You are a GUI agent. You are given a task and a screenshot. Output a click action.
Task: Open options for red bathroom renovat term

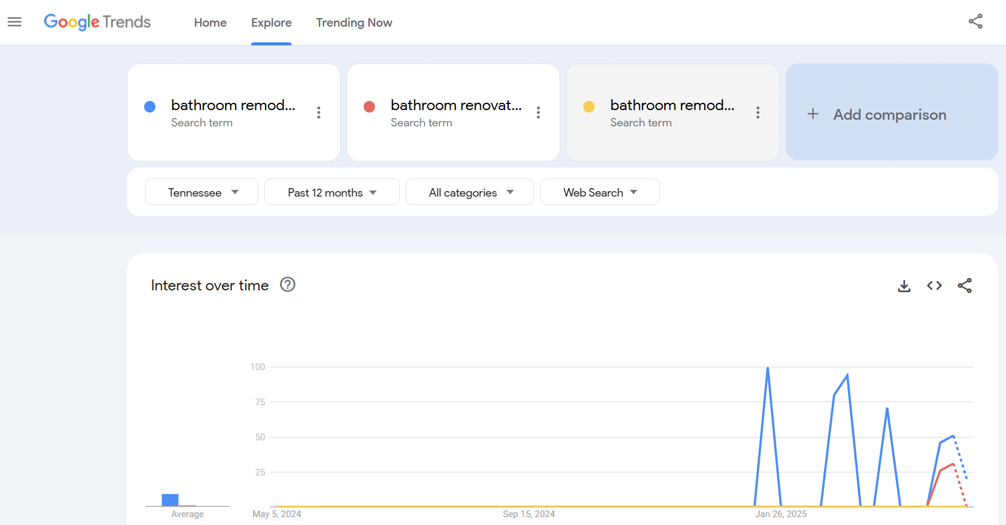(538, 112)
